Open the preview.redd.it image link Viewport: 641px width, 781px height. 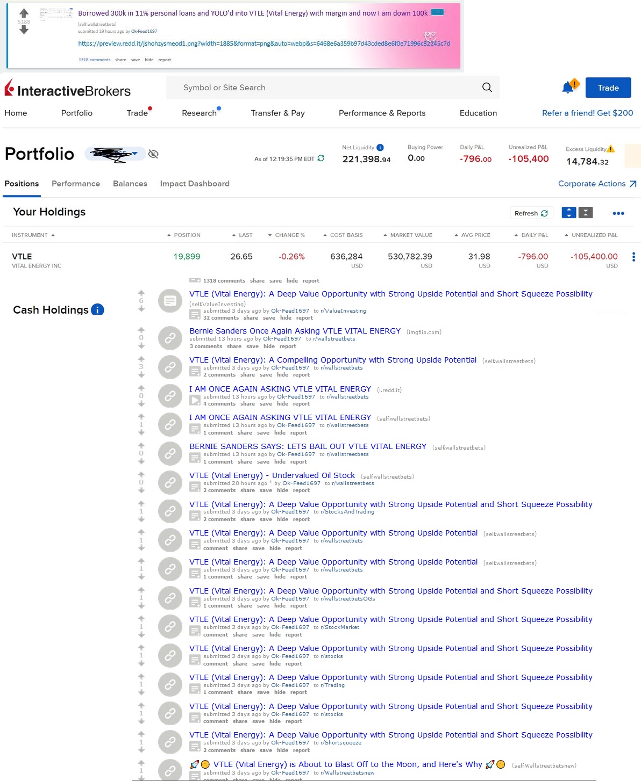264,44
